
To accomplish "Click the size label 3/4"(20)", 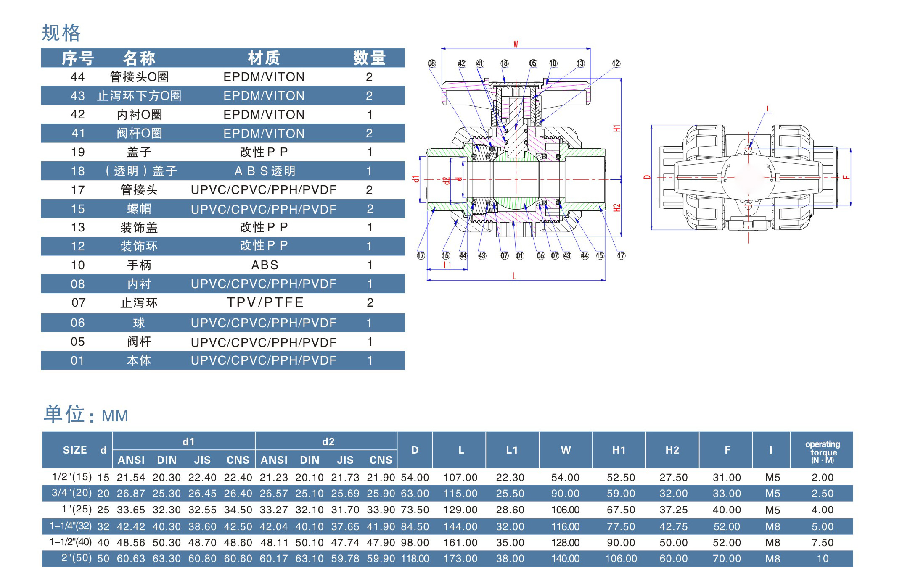I will click(x=72, y=493).
